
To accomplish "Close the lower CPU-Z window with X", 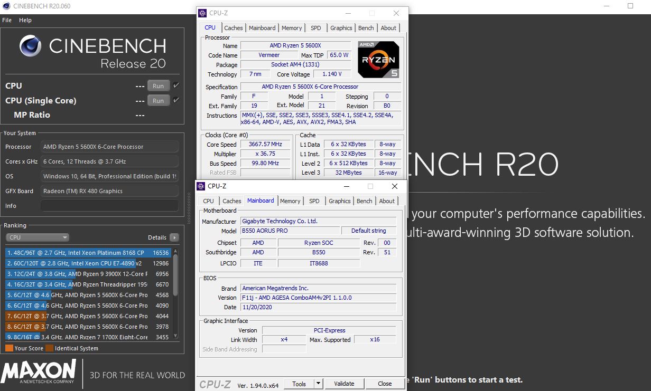I will click(x=395, y=186).
